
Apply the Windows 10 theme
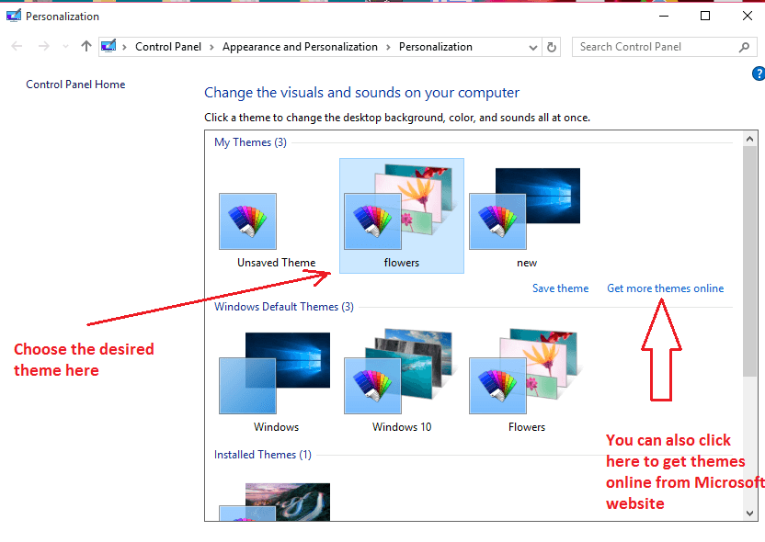(402, 380)
